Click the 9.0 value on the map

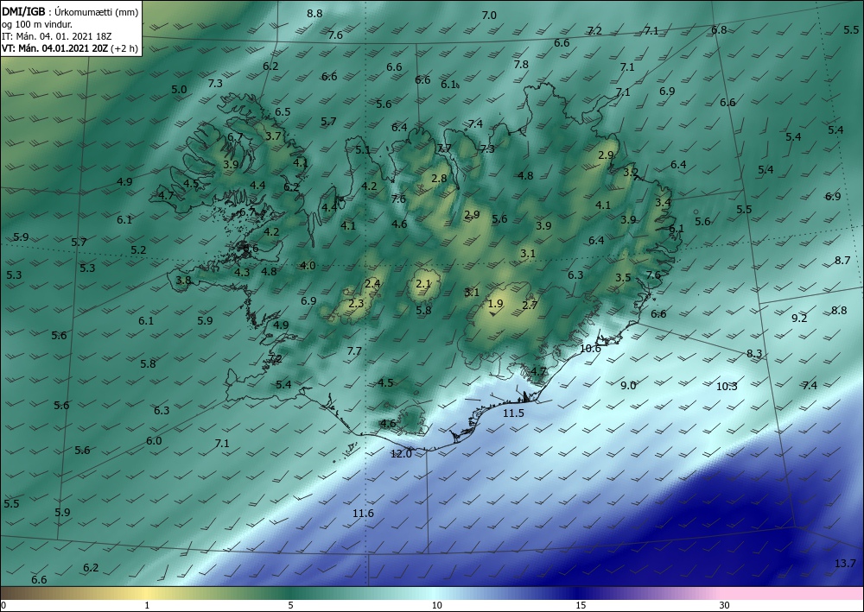628,385
